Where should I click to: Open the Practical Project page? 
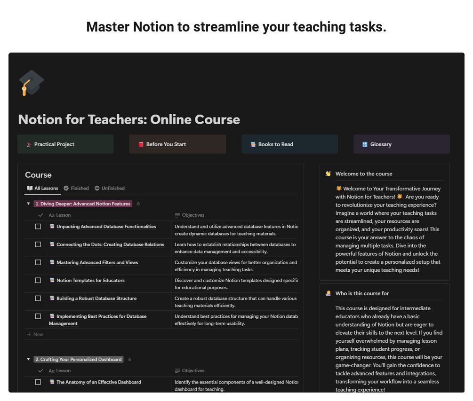point(65,144)
